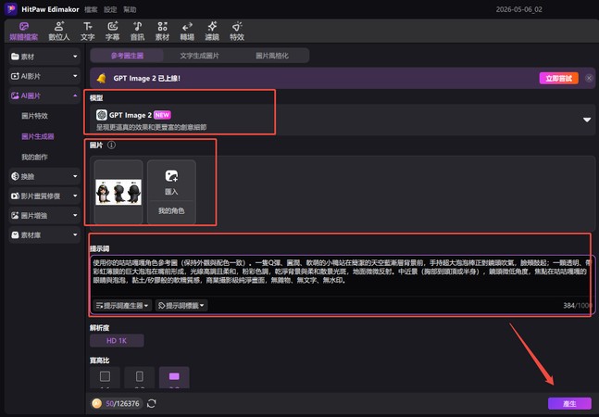Screen dimensions: 599x417
Task: Expand the 圖片增強 sidebar section
Action: pos(44,215)
